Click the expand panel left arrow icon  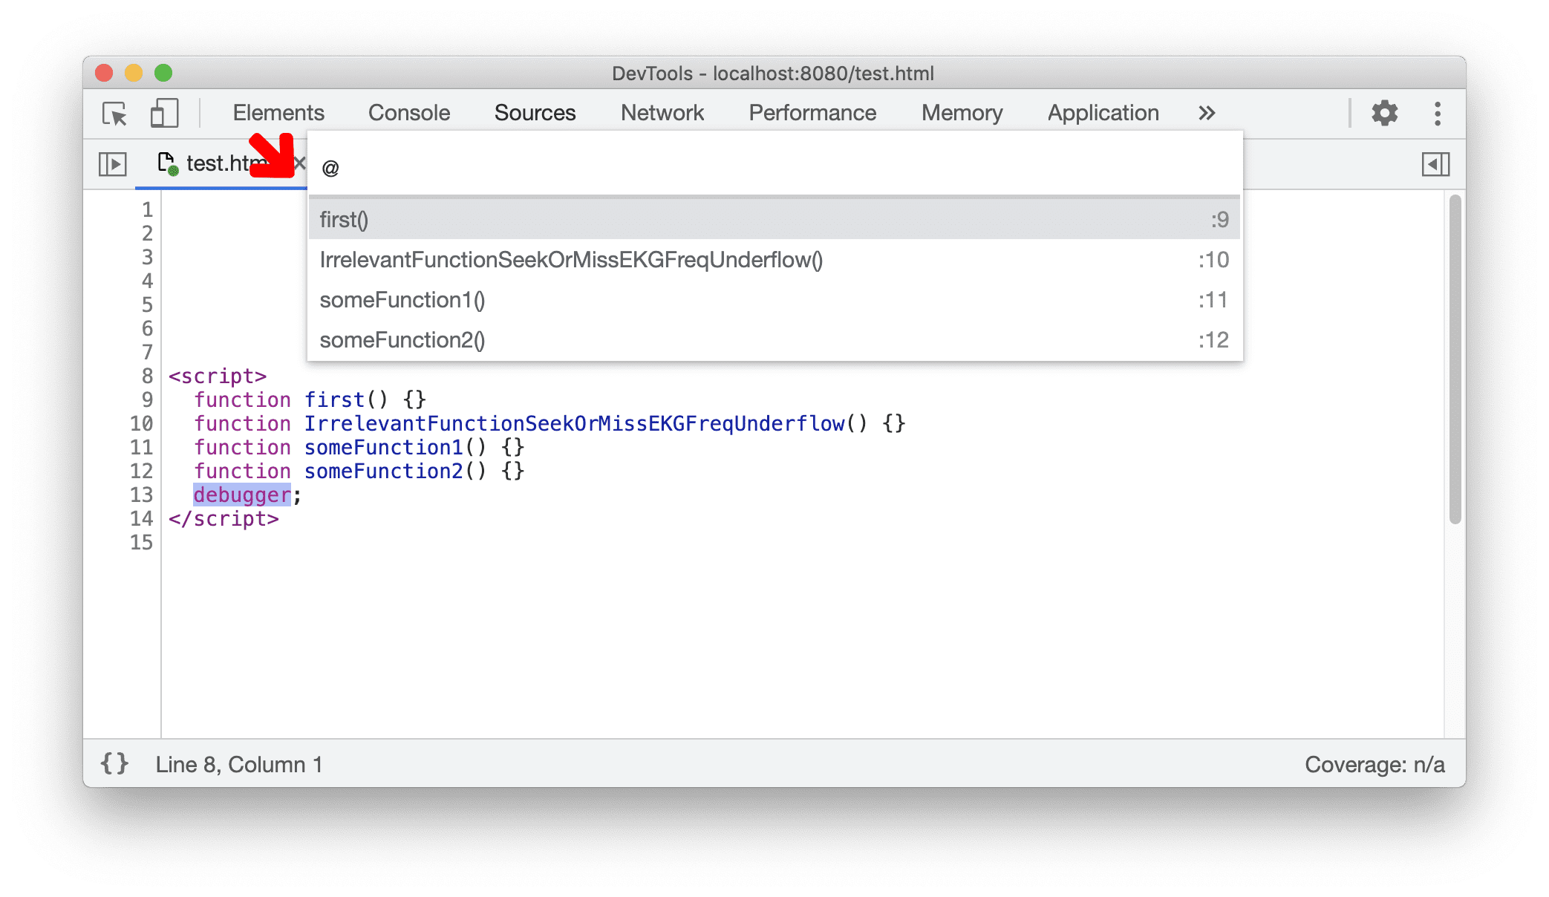[x=1437, y=163]
